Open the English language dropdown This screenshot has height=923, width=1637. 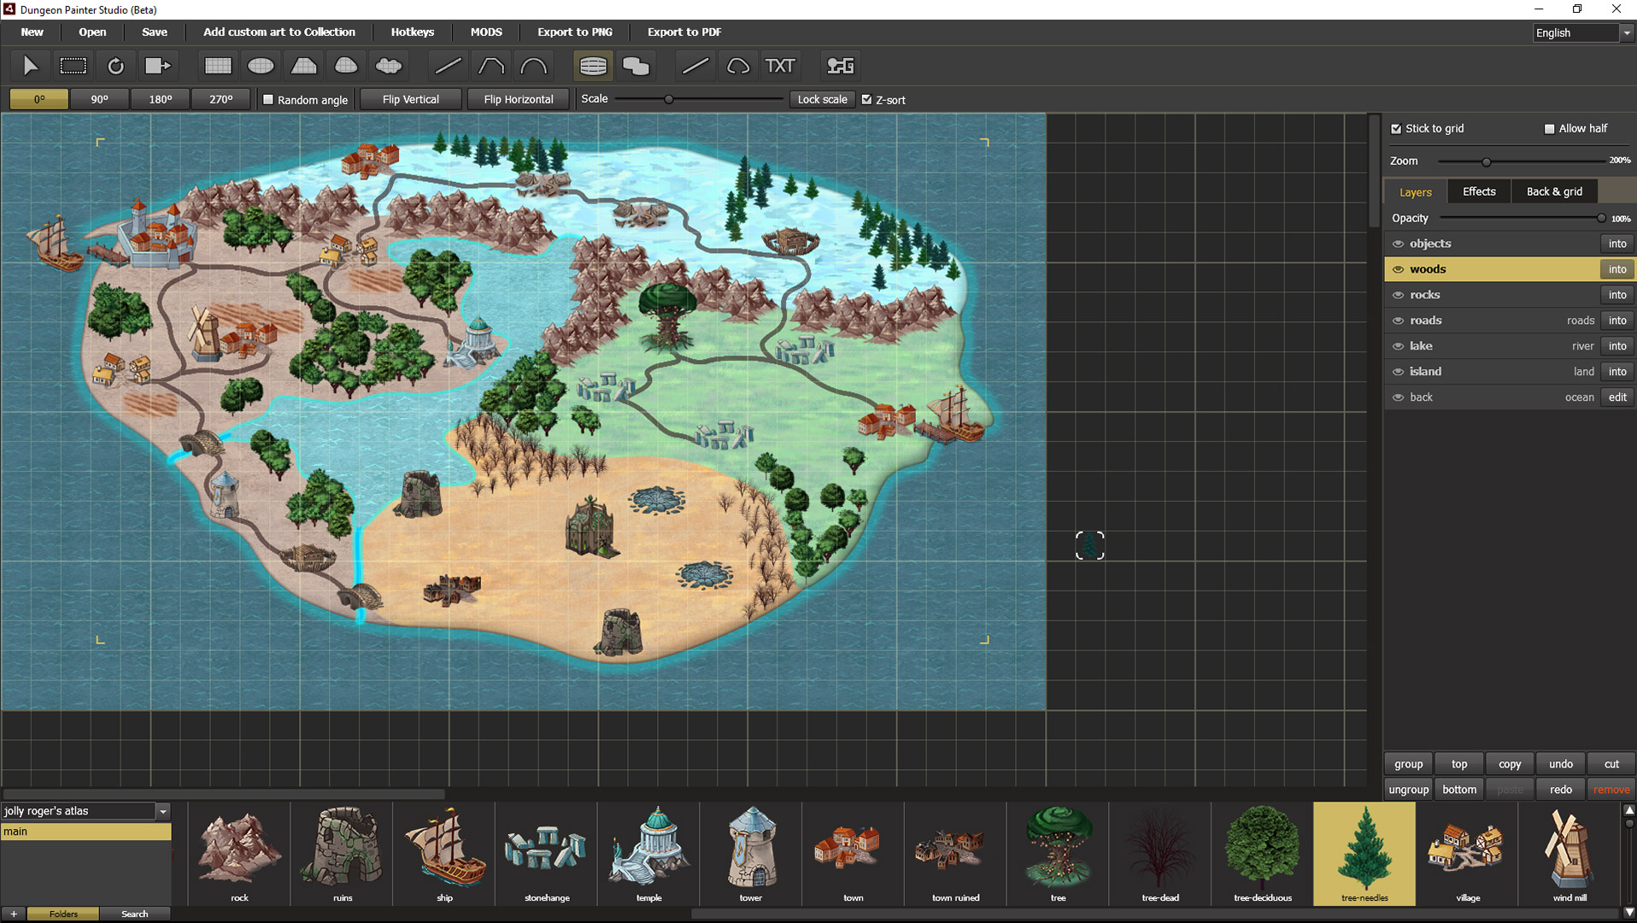tap(1626, 32)
